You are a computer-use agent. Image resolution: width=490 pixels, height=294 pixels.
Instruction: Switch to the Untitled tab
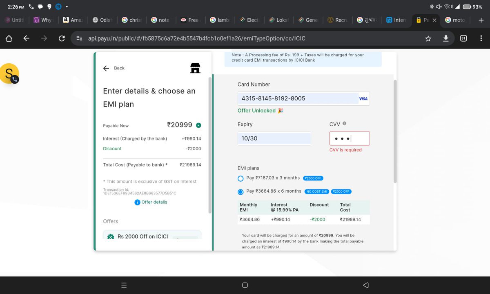(15, 20)
